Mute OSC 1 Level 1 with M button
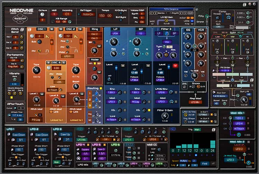 [42, 94]
